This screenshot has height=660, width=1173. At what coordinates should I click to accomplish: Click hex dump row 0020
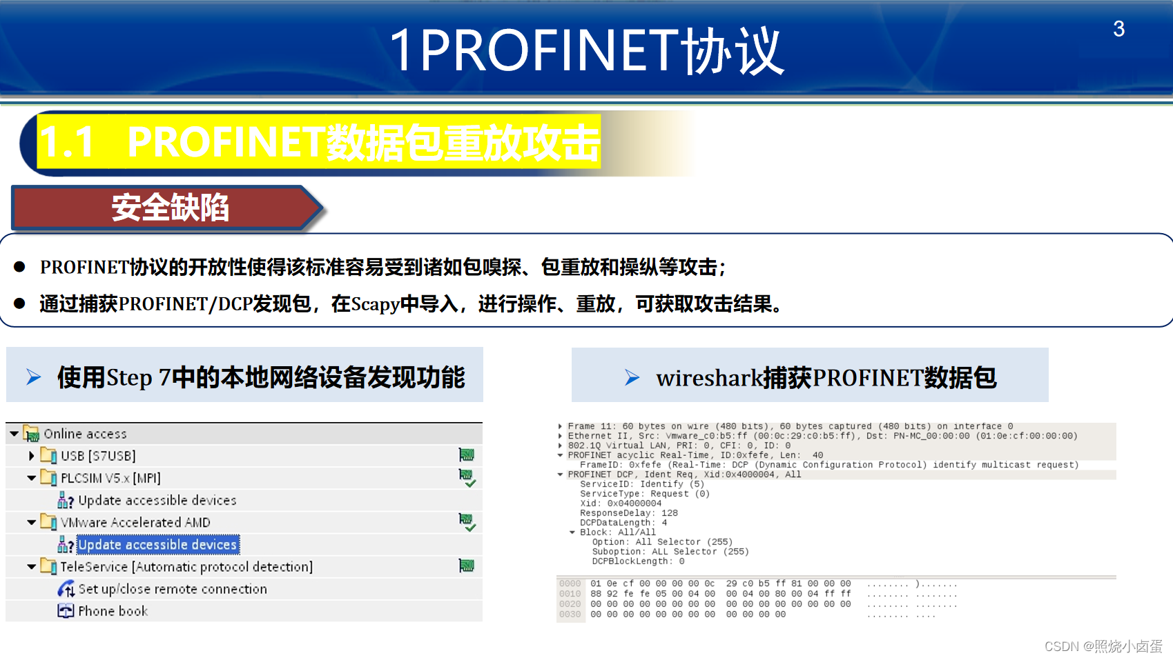pyautogui.click(x=757, y=604)
